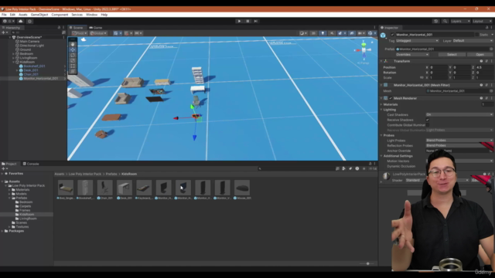The width and height of the screenshot is (495, 278).
Task: Select Chair_001 in Hierarchy
Action: (x=31, y=74)
